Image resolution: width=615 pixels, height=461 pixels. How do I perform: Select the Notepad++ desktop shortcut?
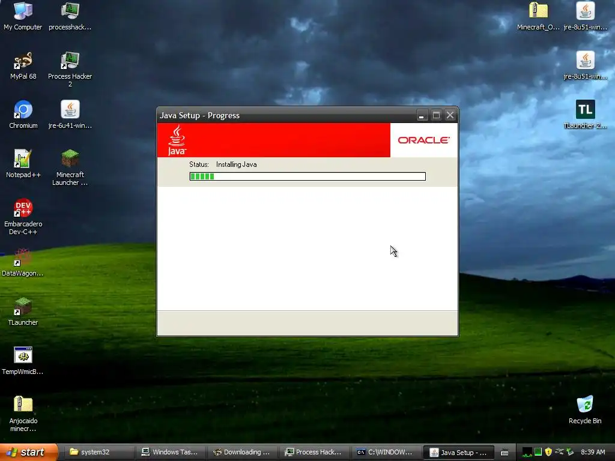23,163
